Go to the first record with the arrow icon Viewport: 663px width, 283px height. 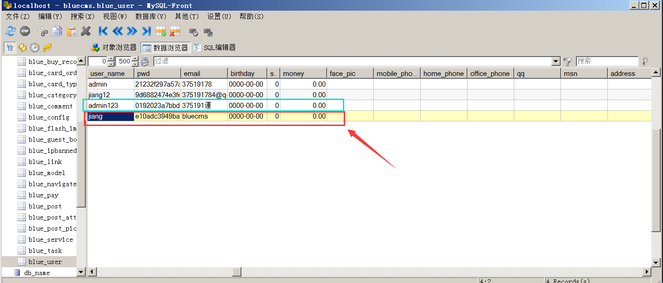click(x=103, y=31)
